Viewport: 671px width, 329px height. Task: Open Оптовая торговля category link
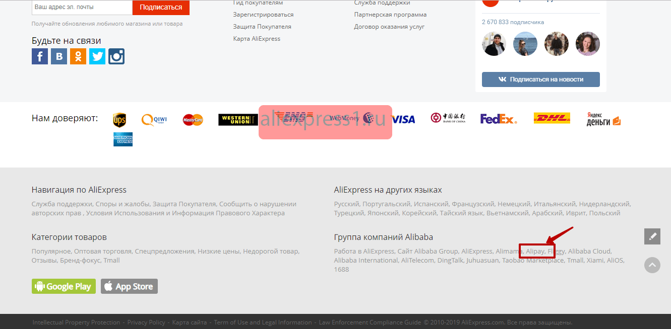(x=103, y=251)
